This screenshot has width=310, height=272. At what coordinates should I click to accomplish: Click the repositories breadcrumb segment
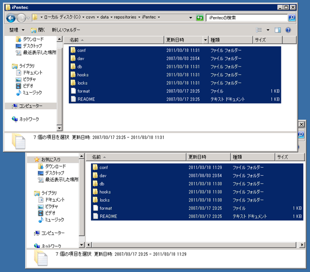(x=125, y=17)
